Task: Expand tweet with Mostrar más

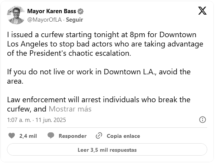Action: pos(70,109)
